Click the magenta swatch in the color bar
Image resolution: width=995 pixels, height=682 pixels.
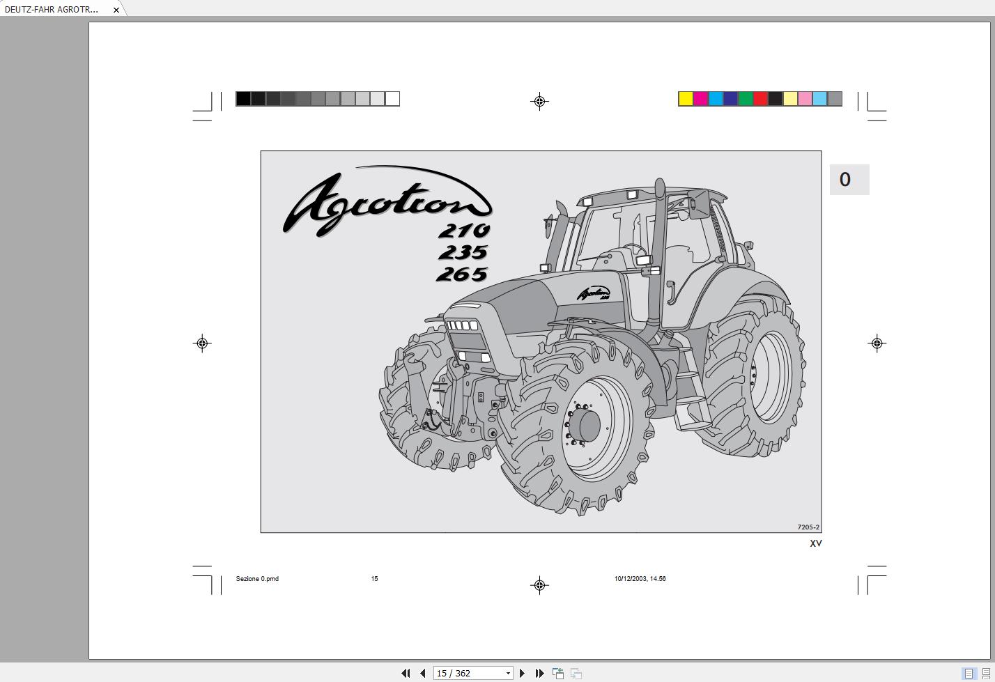pyautogui.click(x=700, y=99)
